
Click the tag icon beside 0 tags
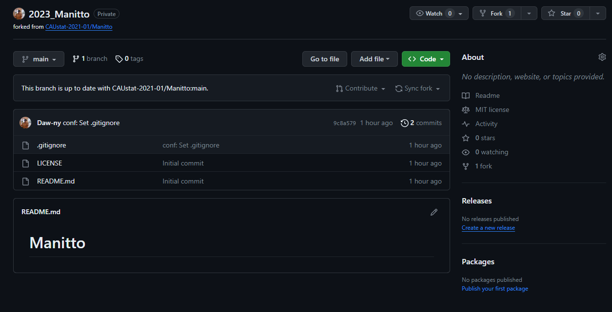(x=119, y=59)
